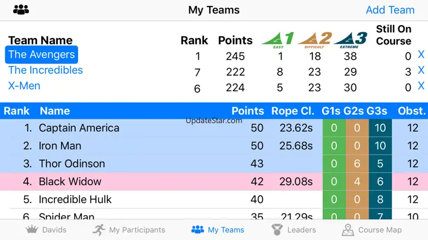Sort participants by Points column header
Screen dimensions: 428x240
[x=247, y=111]
